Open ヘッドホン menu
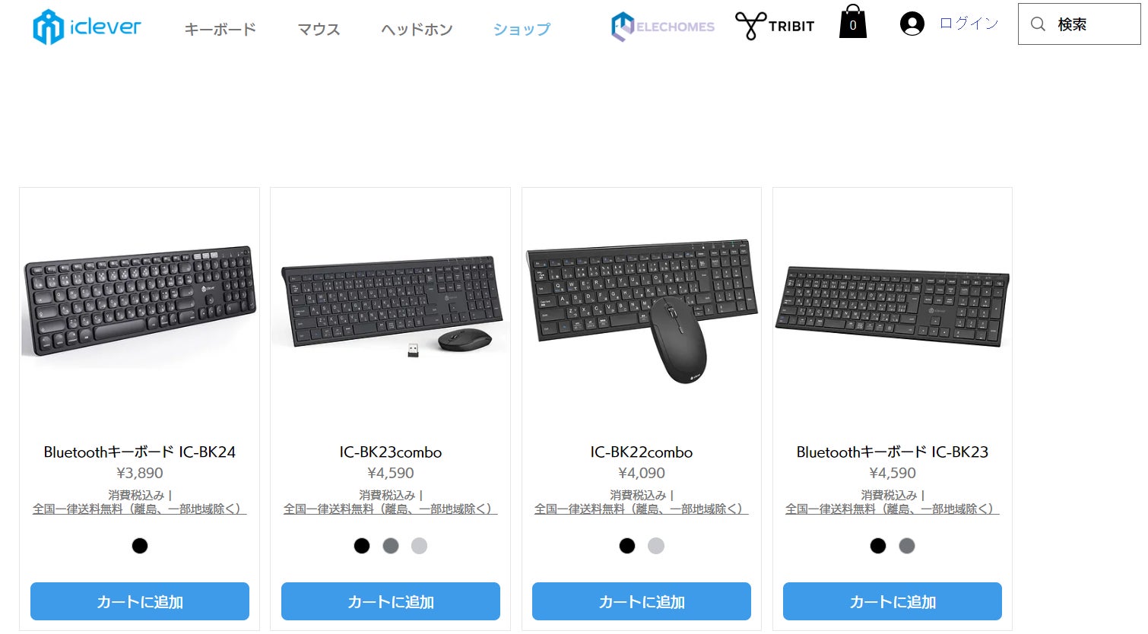This screenshot has width=1148, height=634. click(417, 30)
